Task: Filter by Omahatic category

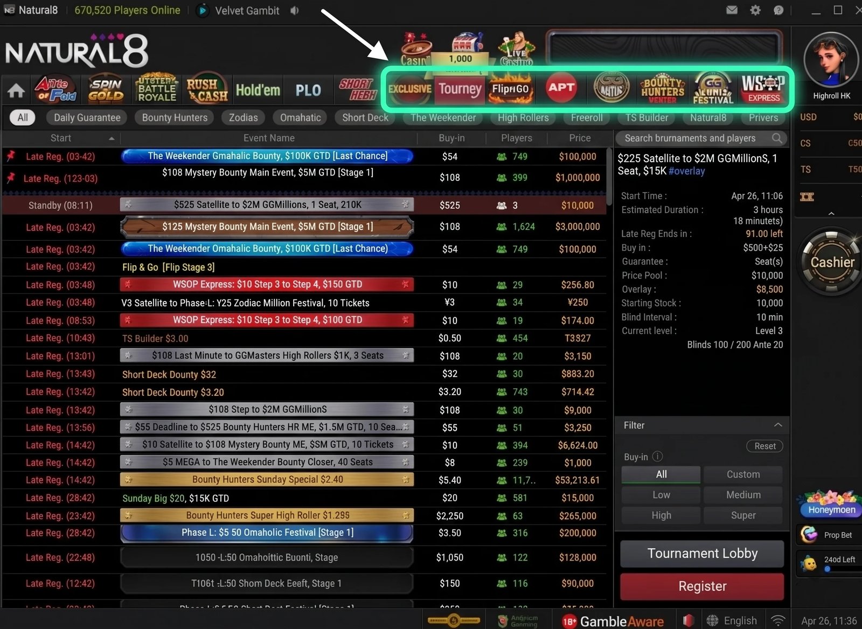Action: tap(301, 117)
